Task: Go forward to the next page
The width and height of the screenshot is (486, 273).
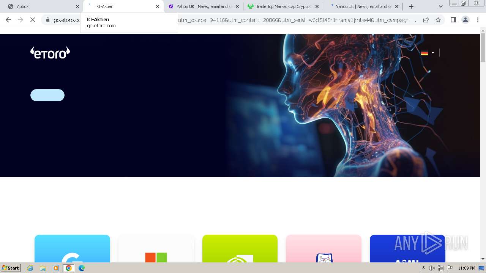Action: (x=21, y=20)
